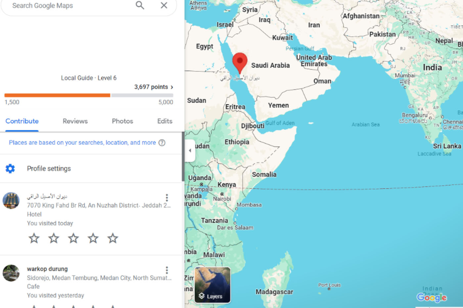Click 'Places are based on your searches' link
The image size is (463, 308).
(x=82, y=143)
